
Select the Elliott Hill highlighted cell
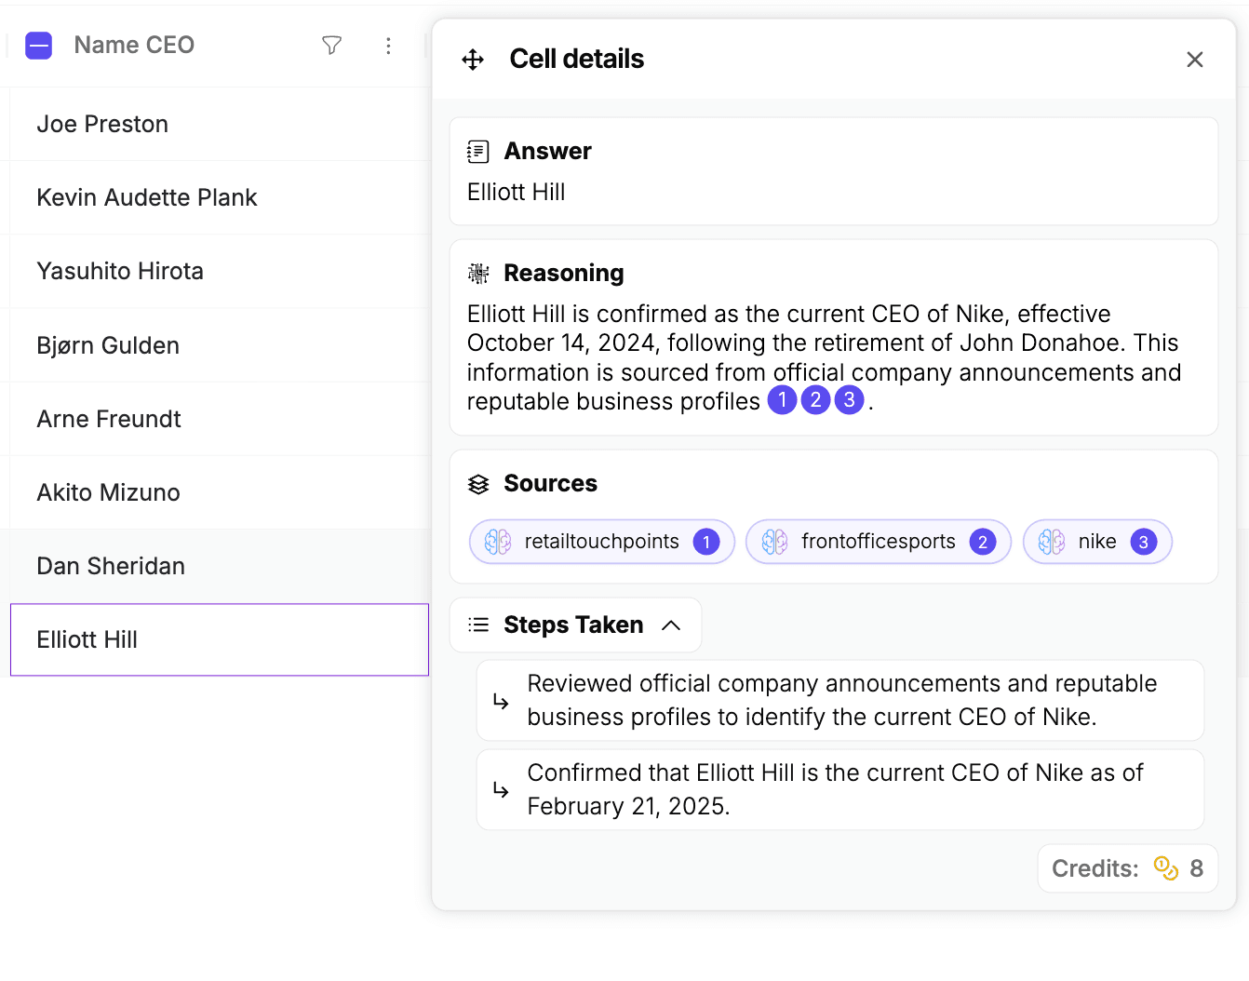220,639
